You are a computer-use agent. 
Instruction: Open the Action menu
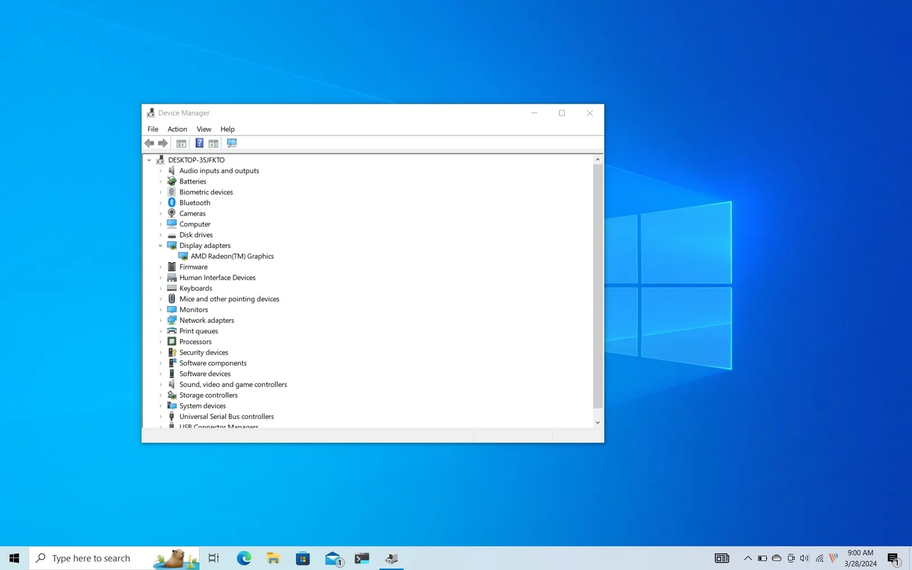(x=177, y=129)
